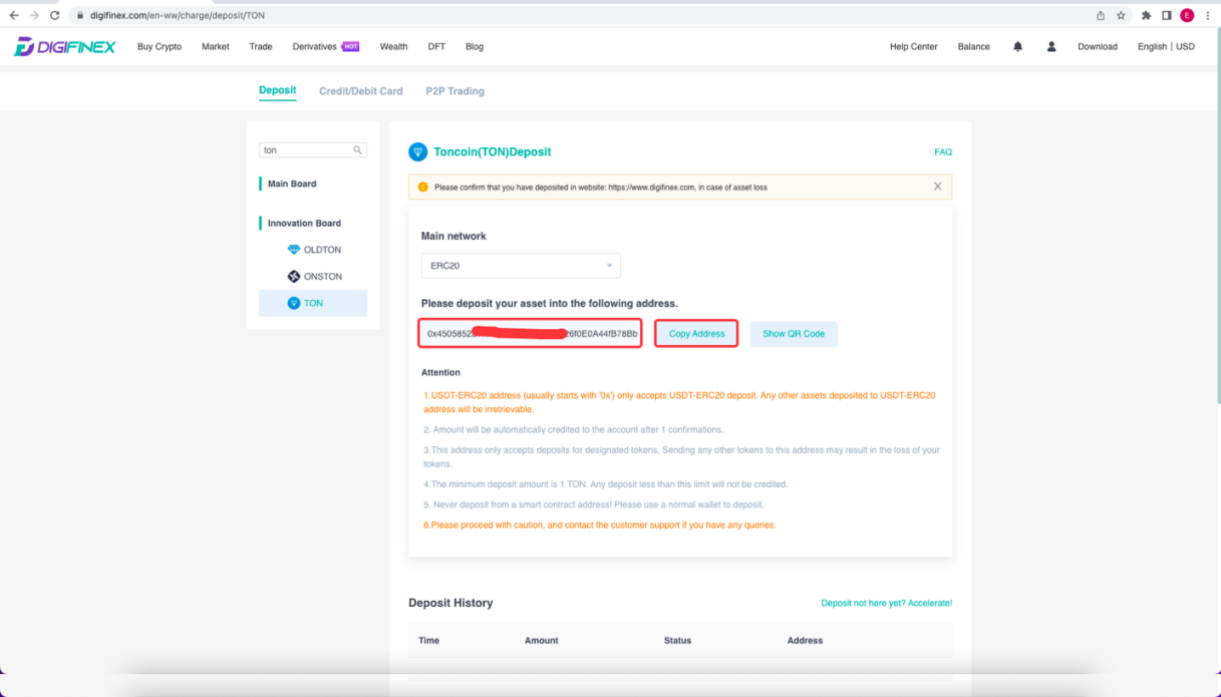This screenshot has height=697, width=1221.
Task: Click the 'Attention' heading text
Action: [x=440, y=373]
